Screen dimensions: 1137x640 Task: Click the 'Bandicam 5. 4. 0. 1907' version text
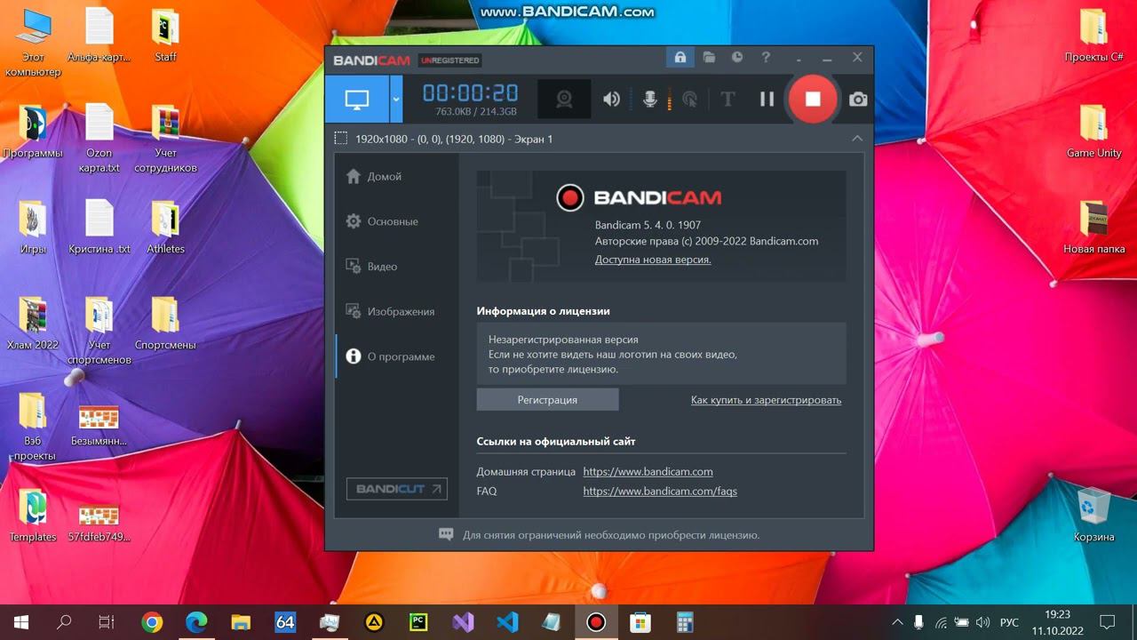(x=648, y=225)
